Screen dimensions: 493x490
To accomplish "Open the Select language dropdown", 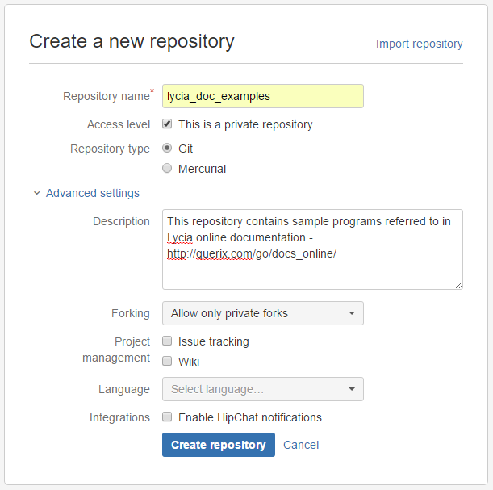I will tap(262, 389).
